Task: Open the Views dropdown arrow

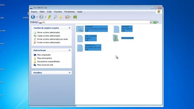Action: click(x=70, y=17)
